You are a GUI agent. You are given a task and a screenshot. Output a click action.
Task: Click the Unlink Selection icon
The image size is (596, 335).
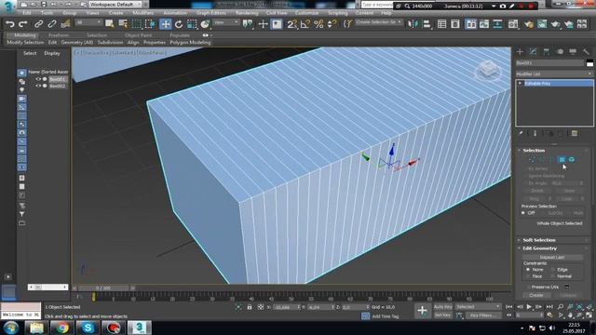(52, 24)
